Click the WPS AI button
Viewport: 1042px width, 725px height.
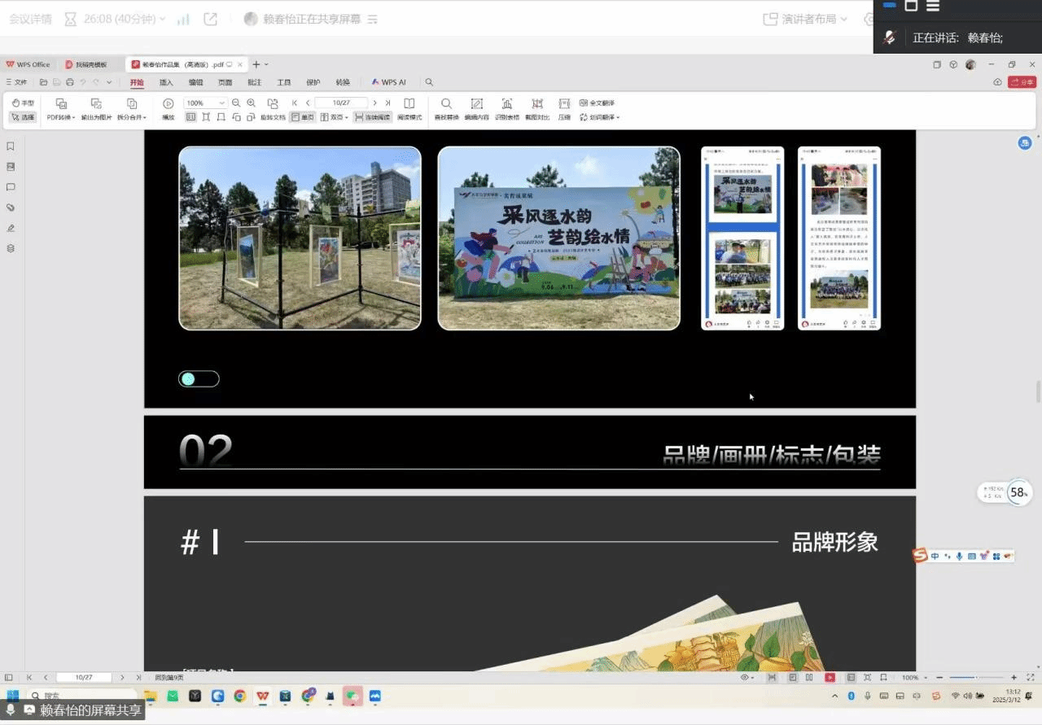coord(388,82)
